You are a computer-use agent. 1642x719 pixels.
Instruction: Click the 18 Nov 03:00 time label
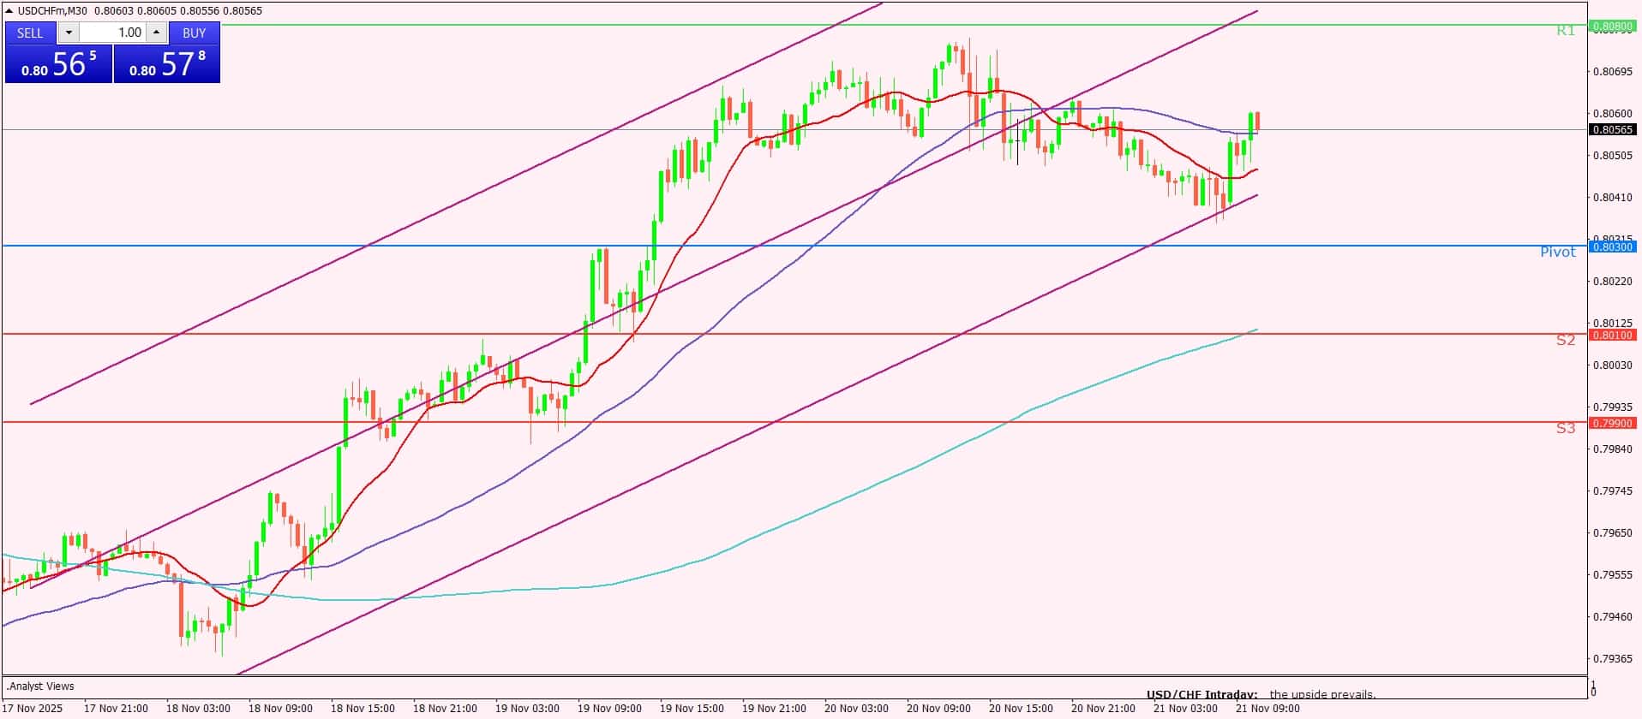tap(198, 709)
